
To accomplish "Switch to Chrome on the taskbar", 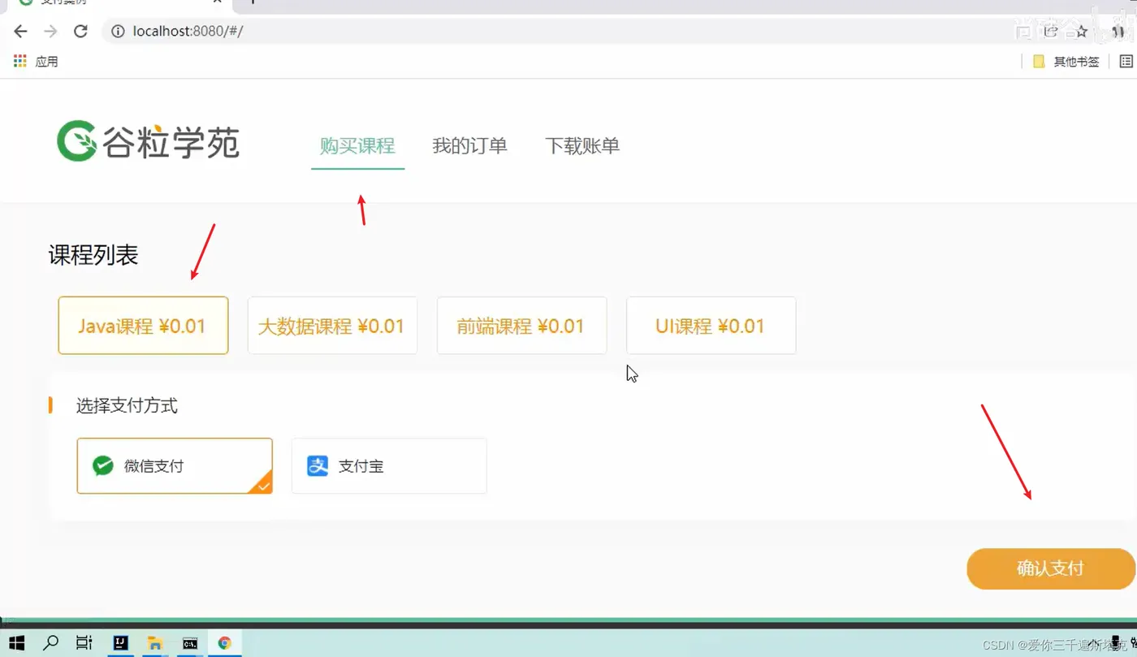I will (224, 642).
